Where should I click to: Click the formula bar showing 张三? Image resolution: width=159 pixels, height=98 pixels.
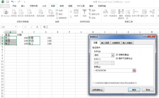point(100,27)
